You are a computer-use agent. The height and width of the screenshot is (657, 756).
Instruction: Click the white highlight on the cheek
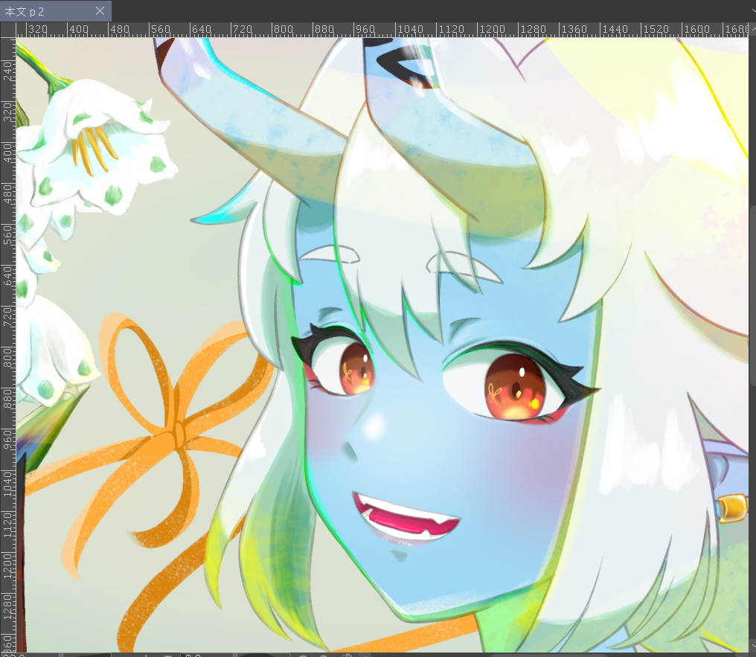374,429
